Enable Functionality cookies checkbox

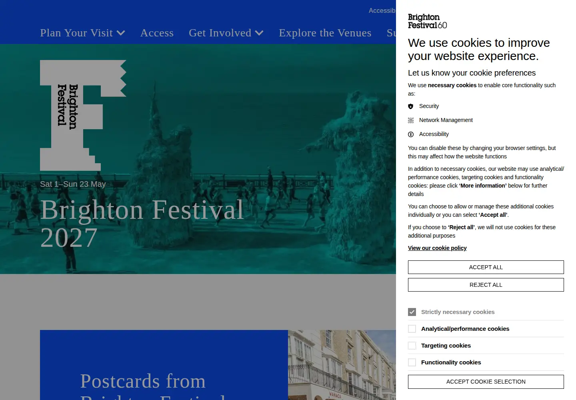click(412, 362)
